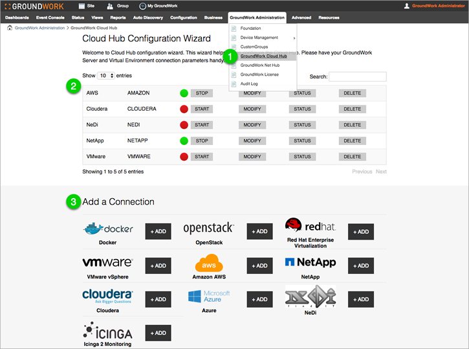The height and width of the screenshot is (349, 469).
Task: Click the NeDi logo
Action: point(310,297)
